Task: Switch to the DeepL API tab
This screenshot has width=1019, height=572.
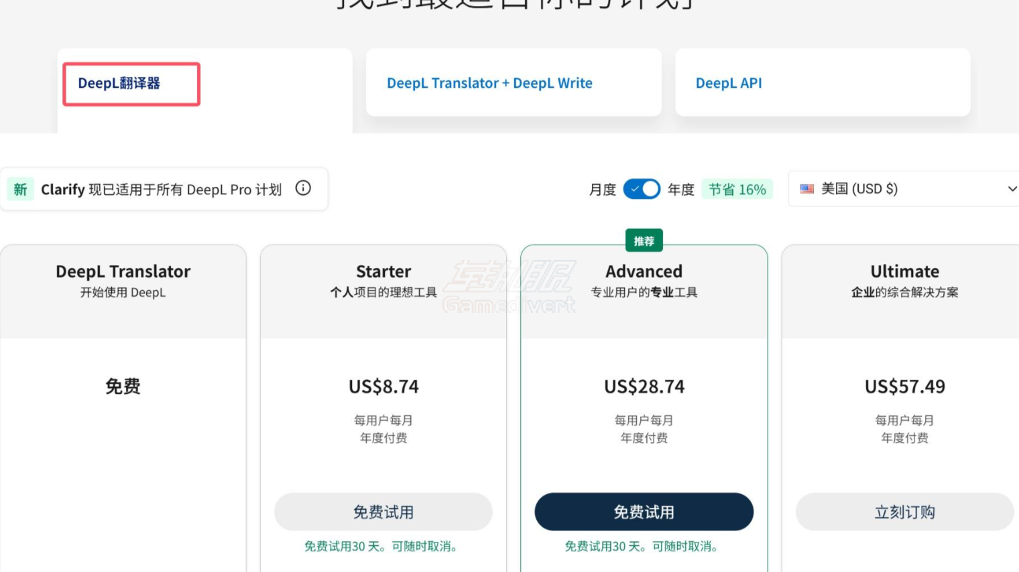Action: 727,83
